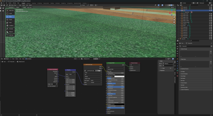Toggle viewport gizmos button
213x116 pixels.
(x=158, y=5)
